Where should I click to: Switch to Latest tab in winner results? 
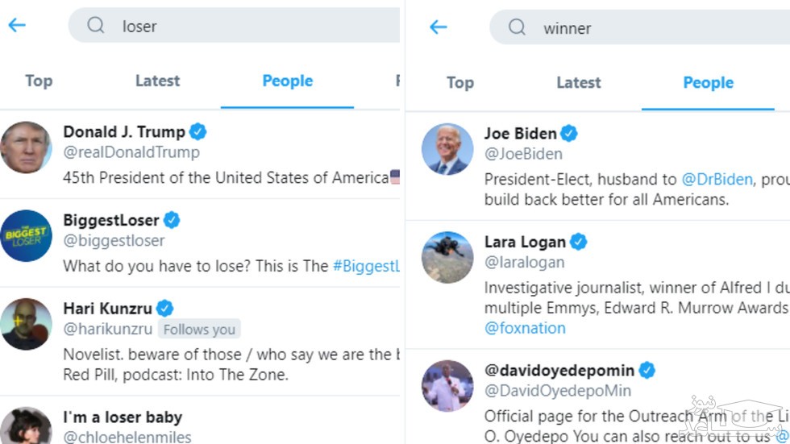pos(578,82)
